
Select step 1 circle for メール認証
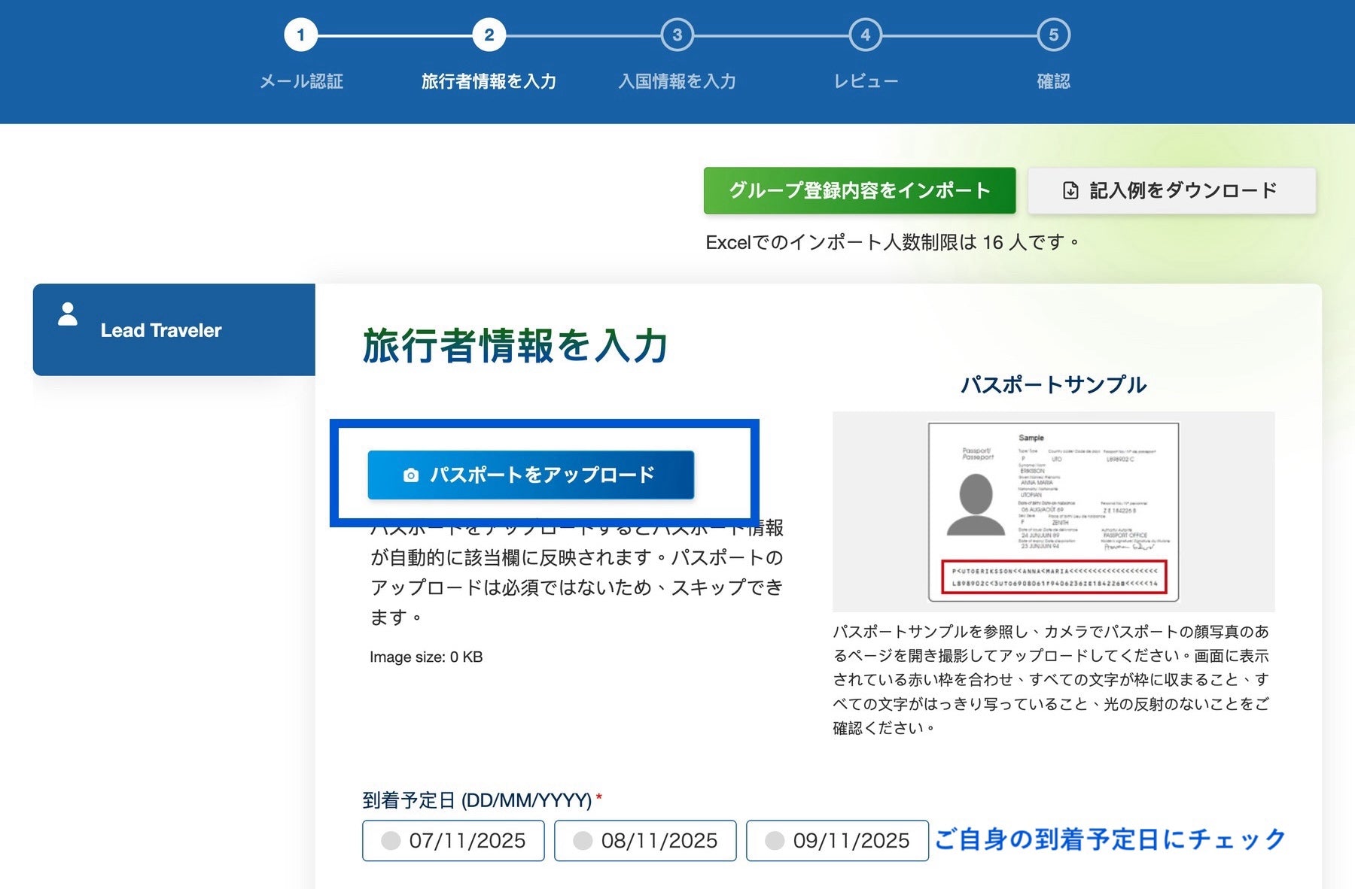[303, 35]
